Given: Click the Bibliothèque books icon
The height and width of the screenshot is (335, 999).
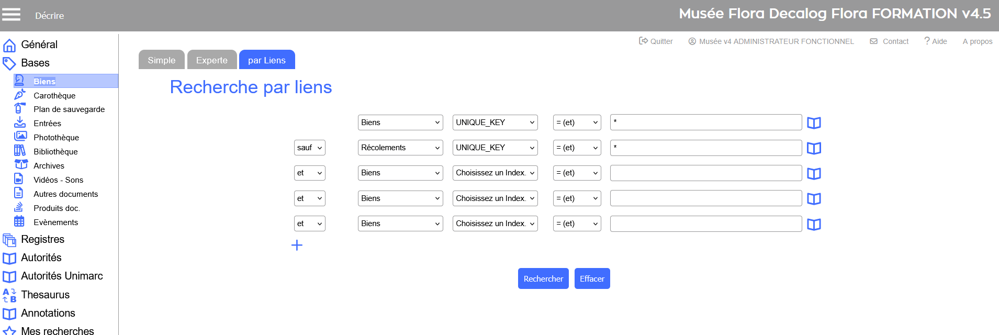Looking at the screenshot, I should 20,151.
